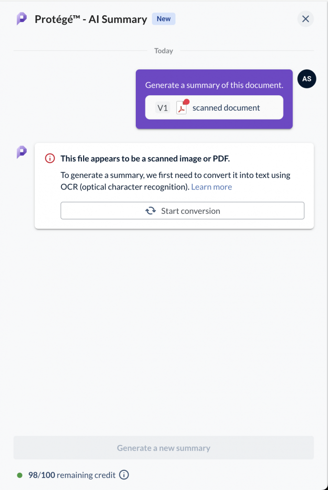Click the green credit status dot
The width and height of the screenshot is (328, 490).
(20, 475)
